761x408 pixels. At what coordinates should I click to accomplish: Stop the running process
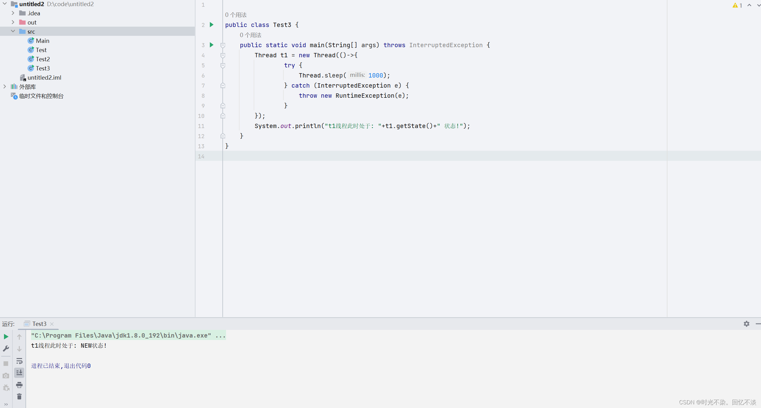(x=6, y=364)
